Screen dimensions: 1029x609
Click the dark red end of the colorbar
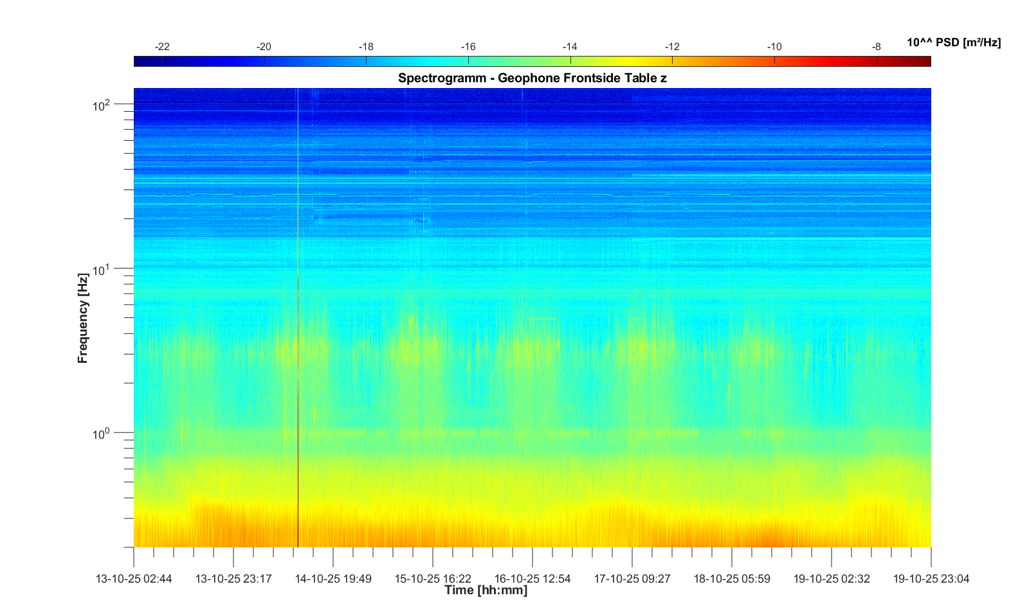[x=925, y=61]
